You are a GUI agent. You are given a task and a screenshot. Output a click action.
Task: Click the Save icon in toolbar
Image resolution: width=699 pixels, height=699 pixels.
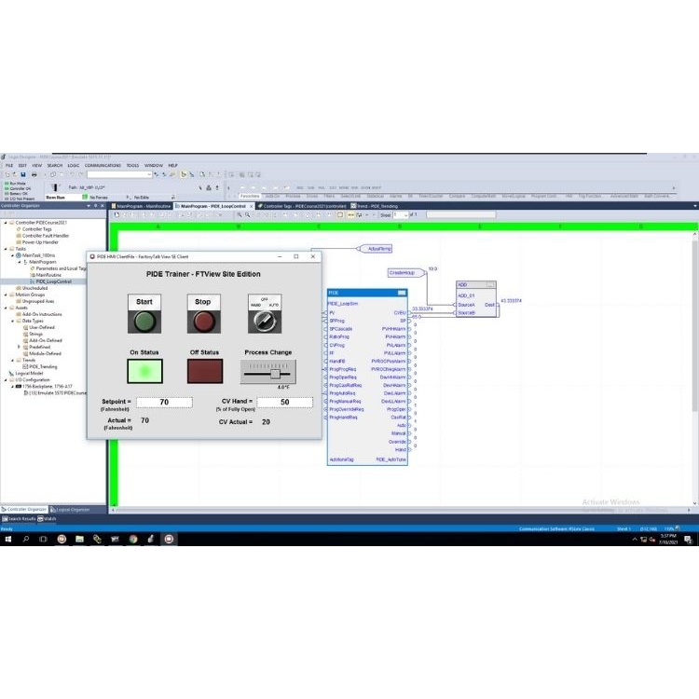coord(23,175)
